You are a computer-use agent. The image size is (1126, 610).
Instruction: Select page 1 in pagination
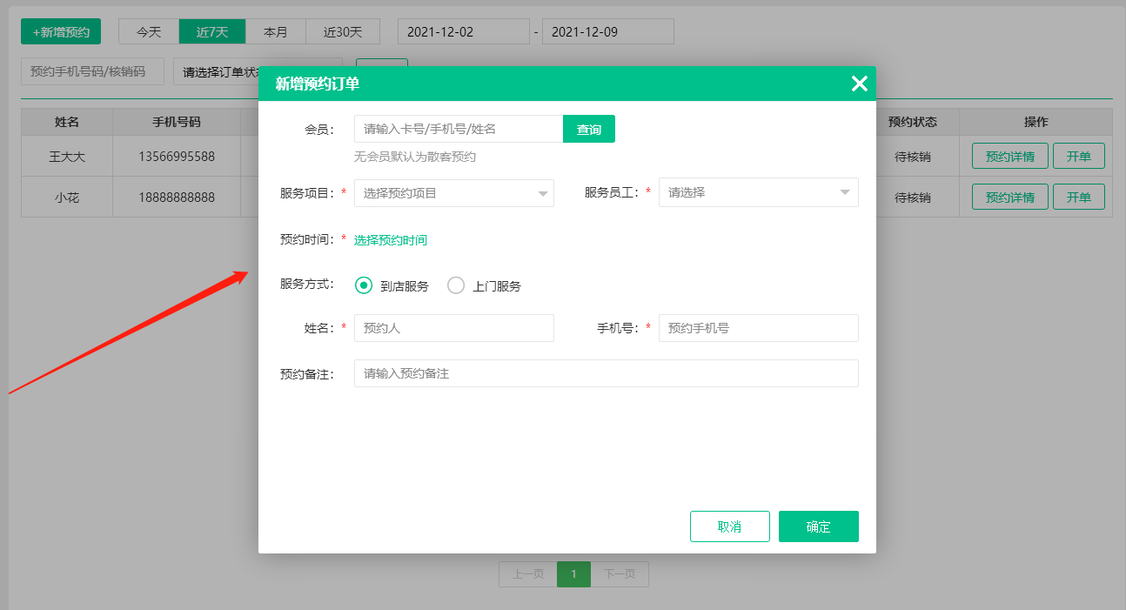pos(573,574)
